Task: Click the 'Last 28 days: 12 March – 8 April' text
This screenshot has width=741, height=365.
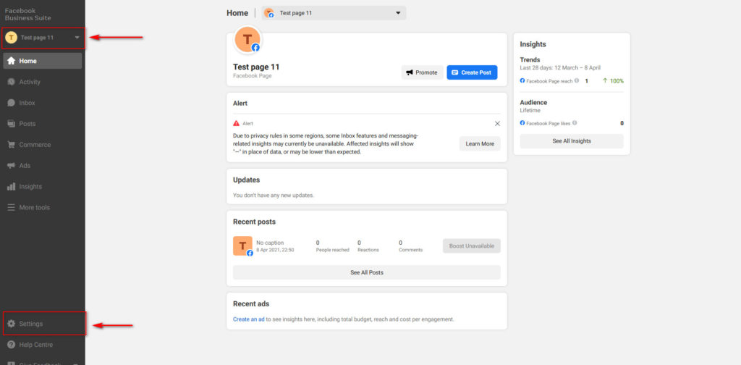Action: click(560, 67)
